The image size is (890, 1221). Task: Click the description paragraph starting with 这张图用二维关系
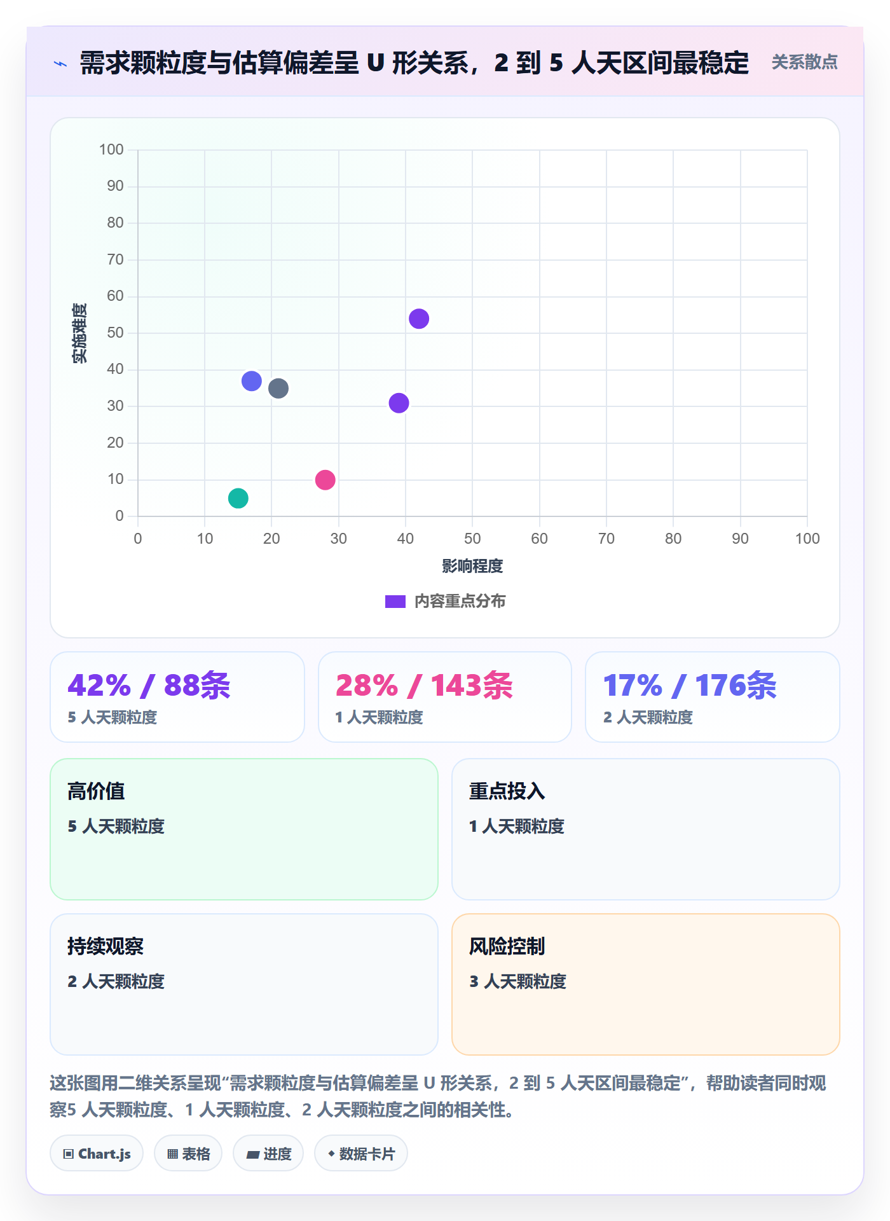coord(438,1096)
